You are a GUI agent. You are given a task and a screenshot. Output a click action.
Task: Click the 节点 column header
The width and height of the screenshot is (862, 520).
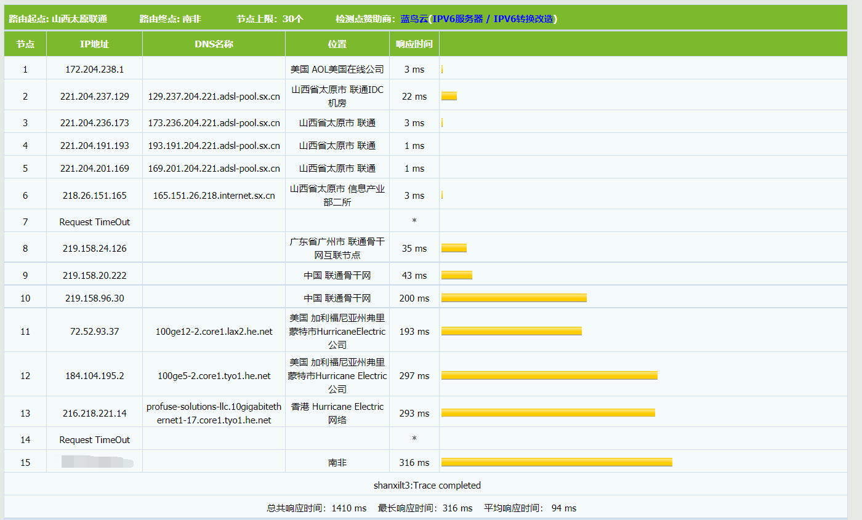click(25, 44)
